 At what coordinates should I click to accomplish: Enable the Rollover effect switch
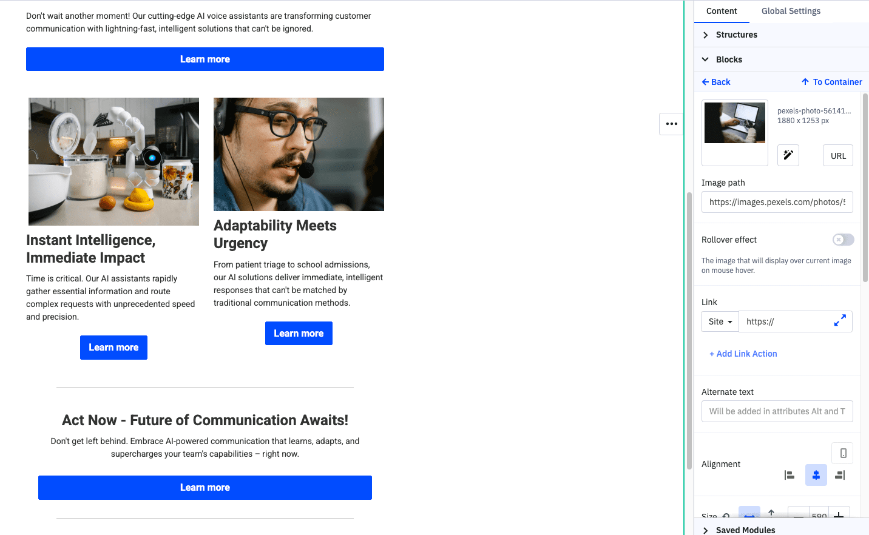click(843, 240)
